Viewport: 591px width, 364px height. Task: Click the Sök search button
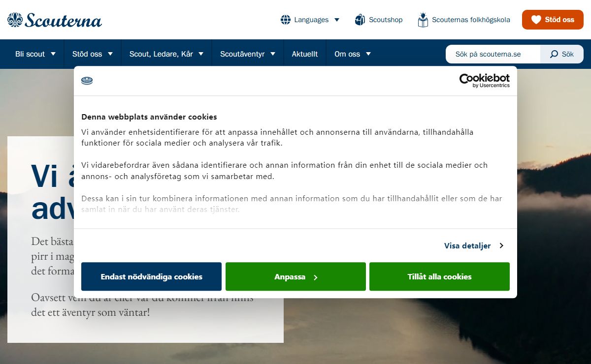pos(562,54)
